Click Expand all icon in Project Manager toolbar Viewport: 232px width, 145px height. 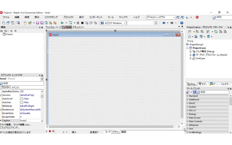pos(221,32)
